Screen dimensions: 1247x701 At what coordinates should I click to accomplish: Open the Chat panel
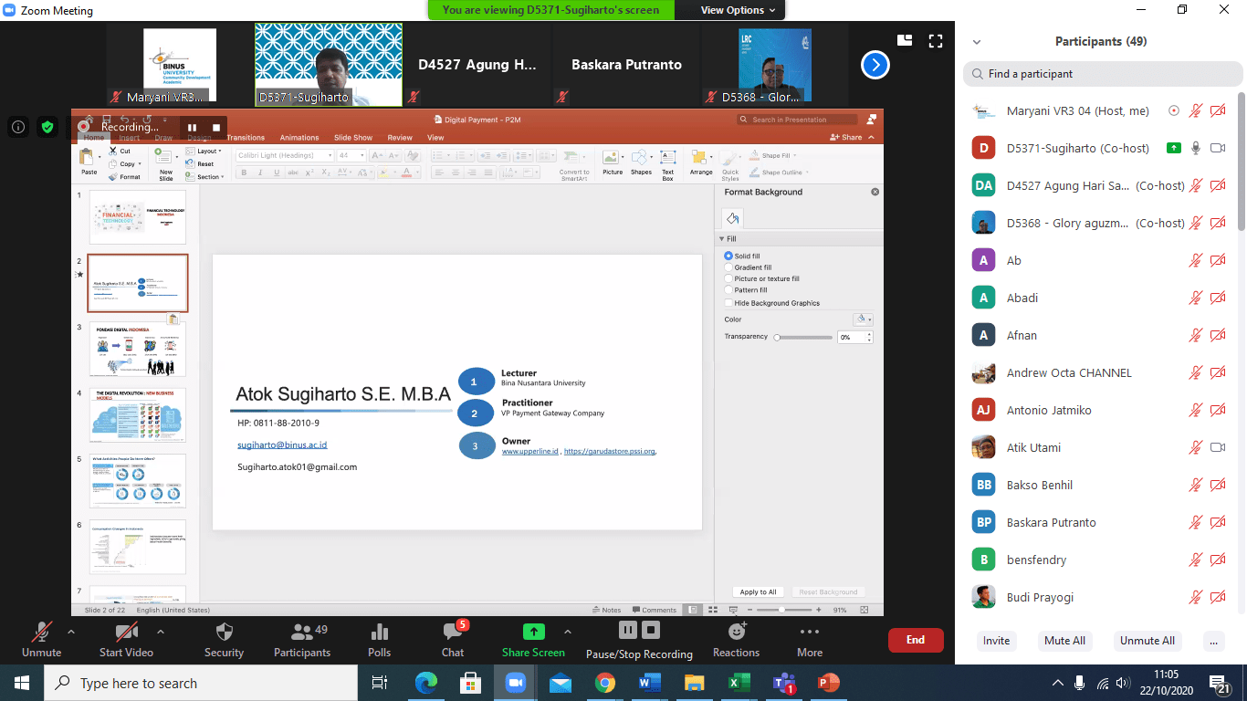pyautogui.click(x=453, y=633)
